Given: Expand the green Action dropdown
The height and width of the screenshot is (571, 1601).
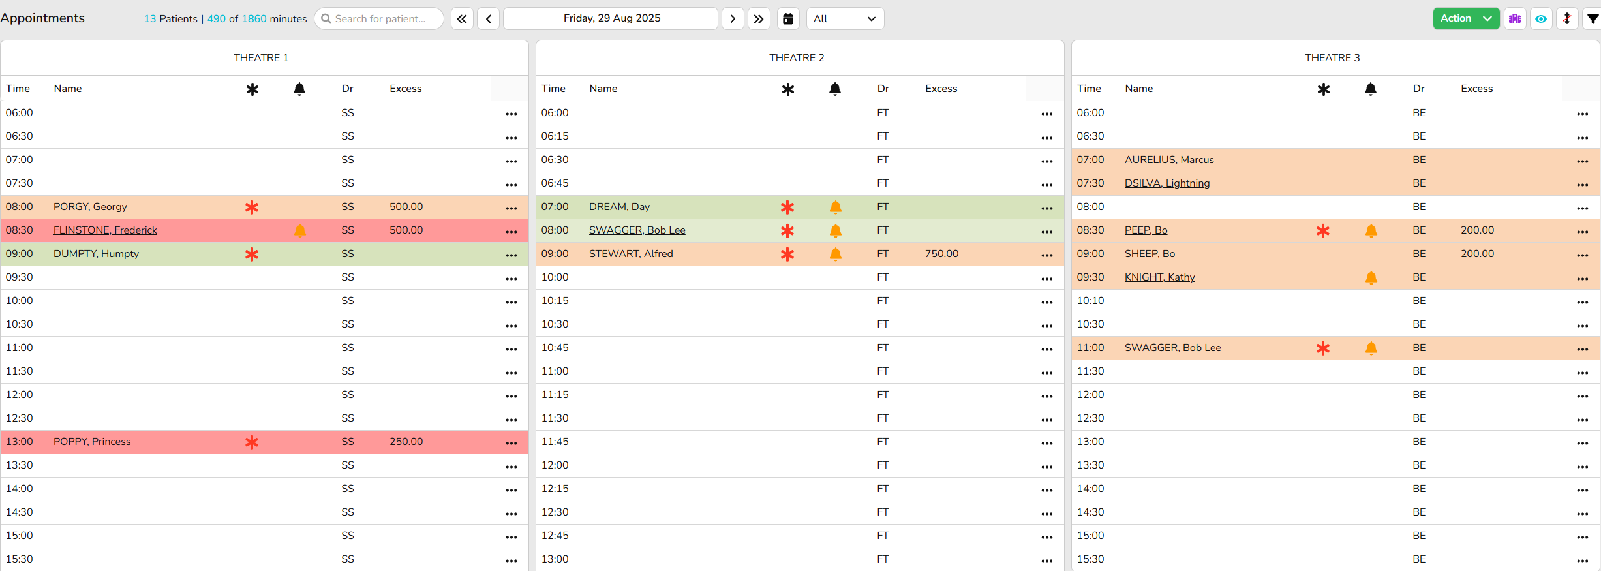Looking at the screenshot, I should pyautogui.click(x=1465, y=19).
